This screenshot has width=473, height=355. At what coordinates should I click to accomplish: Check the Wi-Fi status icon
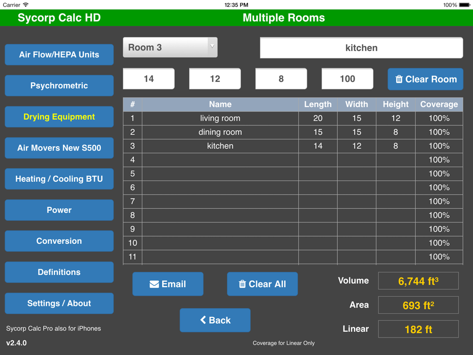coord(26,5)
